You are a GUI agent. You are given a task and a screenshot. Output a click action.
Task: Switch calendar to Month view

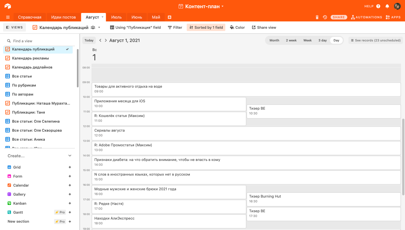coord(274,40)
